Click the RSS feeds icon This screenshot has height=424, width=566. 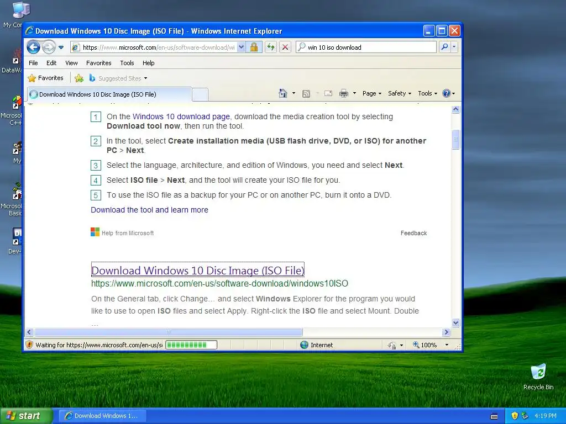click(x=306, y=94)
